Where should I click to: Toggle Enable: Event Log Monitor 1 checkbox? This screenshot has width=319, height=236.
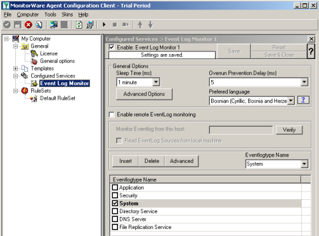coord(112,47)
